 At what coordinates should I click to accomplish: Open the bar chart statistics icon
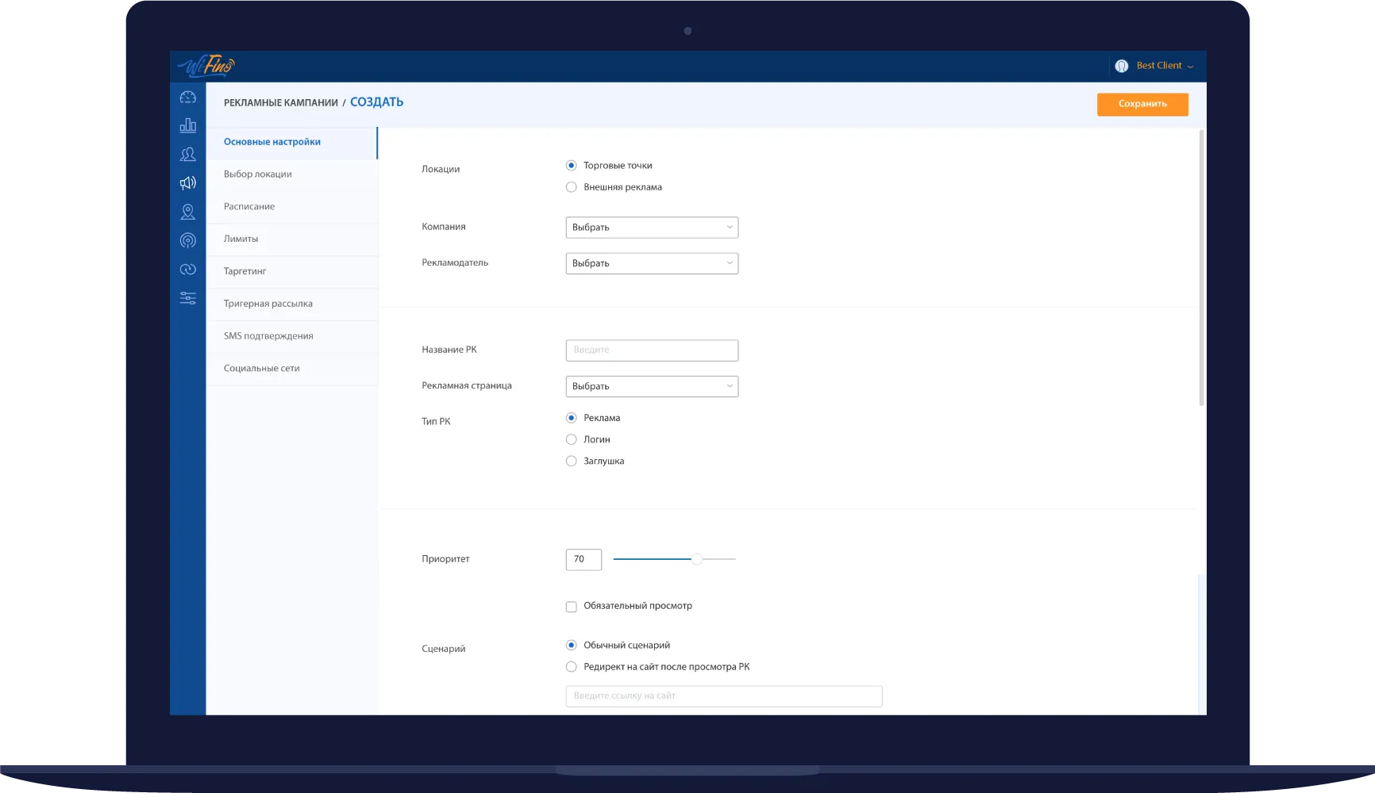point(188,125)
